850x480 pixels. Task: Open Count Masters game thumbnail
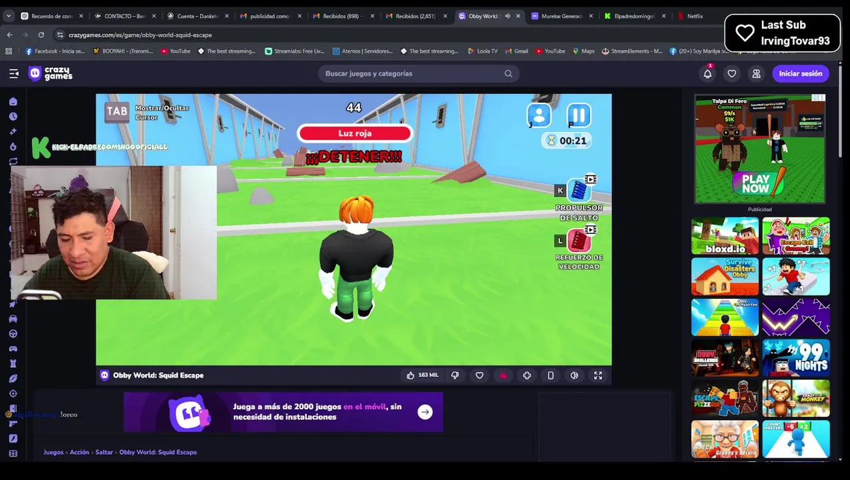[796, 439]
